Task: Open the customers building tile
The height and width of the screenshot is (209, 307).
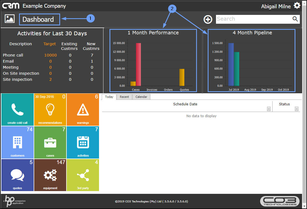Action: tap(17, 142)
